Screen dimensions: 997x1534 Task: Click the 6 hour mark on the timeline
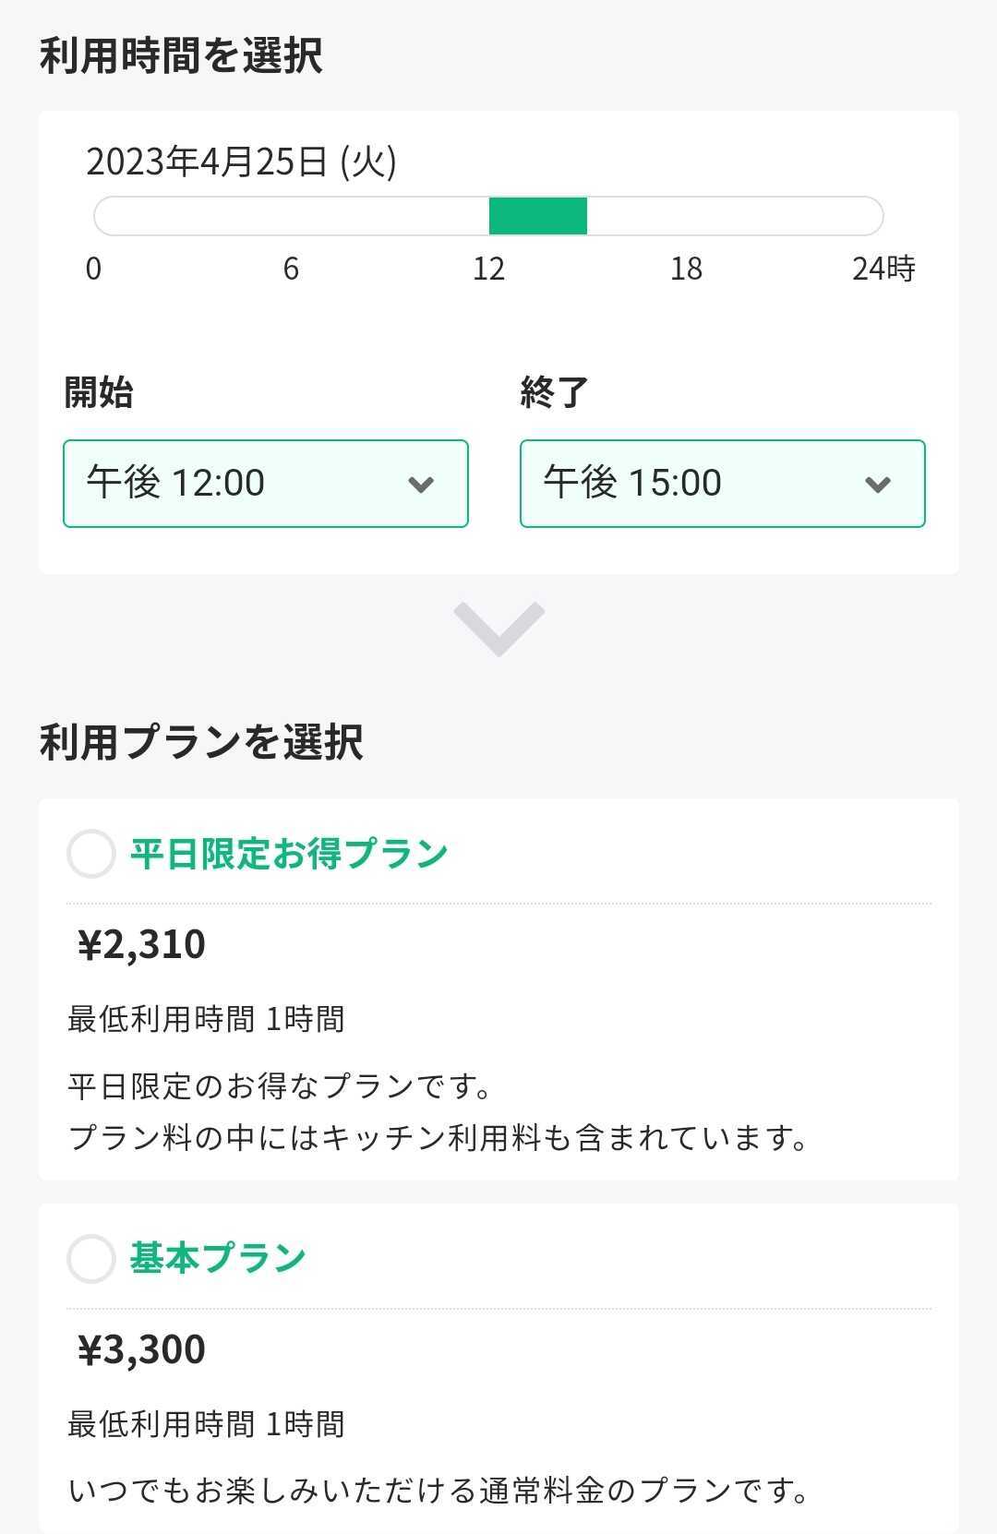pyautogui.click(x=291, y=269)
